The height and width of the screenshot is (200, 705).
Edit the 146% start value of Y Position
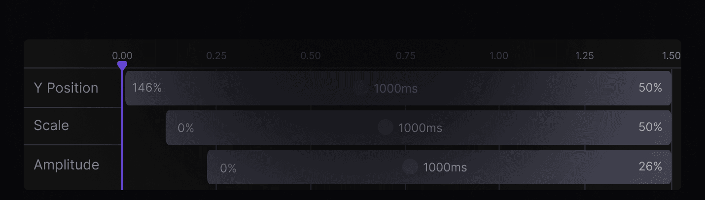pyautogui.click(x=147, y=88)
